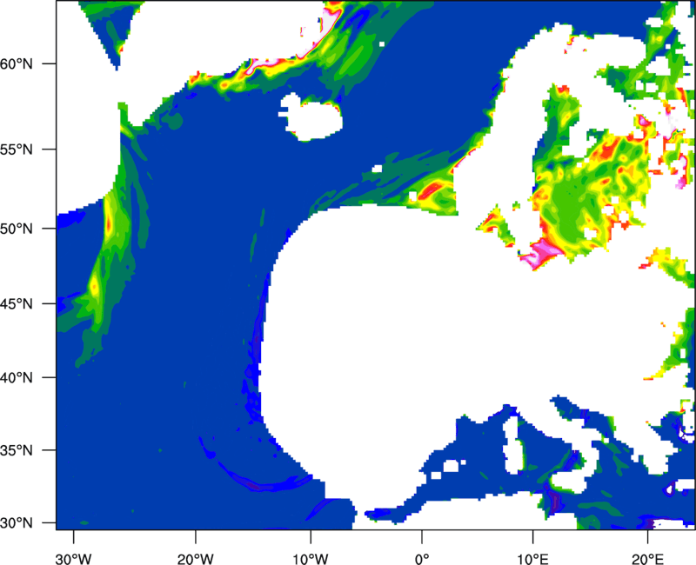This screenshot has height=565, width=696.
Task: Click the 30°N latitude label
Action: coord(17,523)
